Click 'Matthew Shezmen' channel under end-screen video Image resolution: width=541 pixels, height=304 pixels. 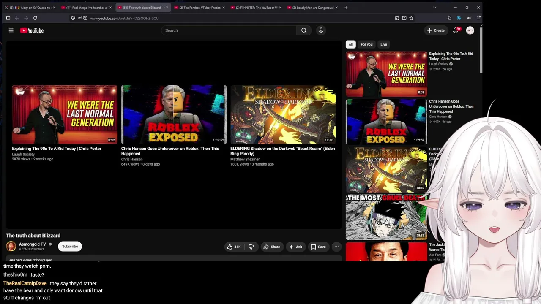[x=245, y=160]
